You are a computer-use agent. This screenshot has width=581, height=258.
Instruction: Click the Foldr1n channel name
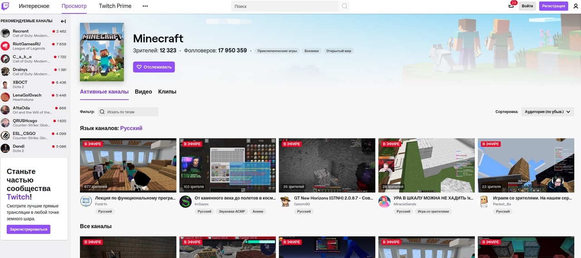coord(101,204)
